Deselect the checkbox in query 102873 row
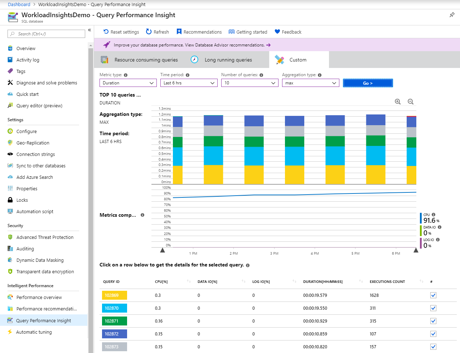The image size is (460, 353). pyautogui.click(x=433, y=347)
